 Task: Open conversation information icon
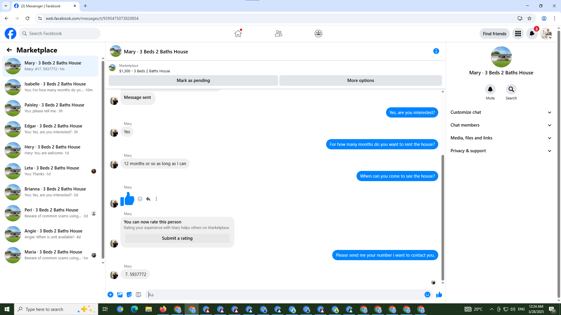436,51
